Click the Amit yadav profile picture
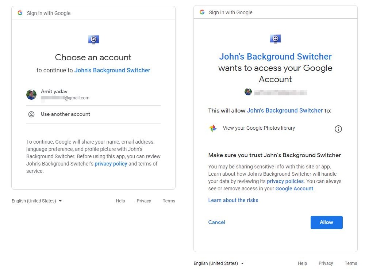The height and width of the screenshot is (270, 365). point(31,95)
